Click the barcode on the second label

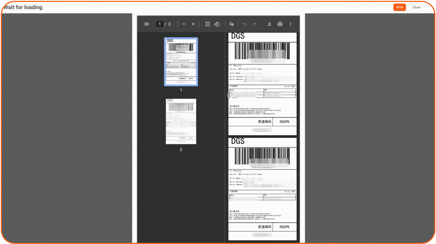[262, 157]
